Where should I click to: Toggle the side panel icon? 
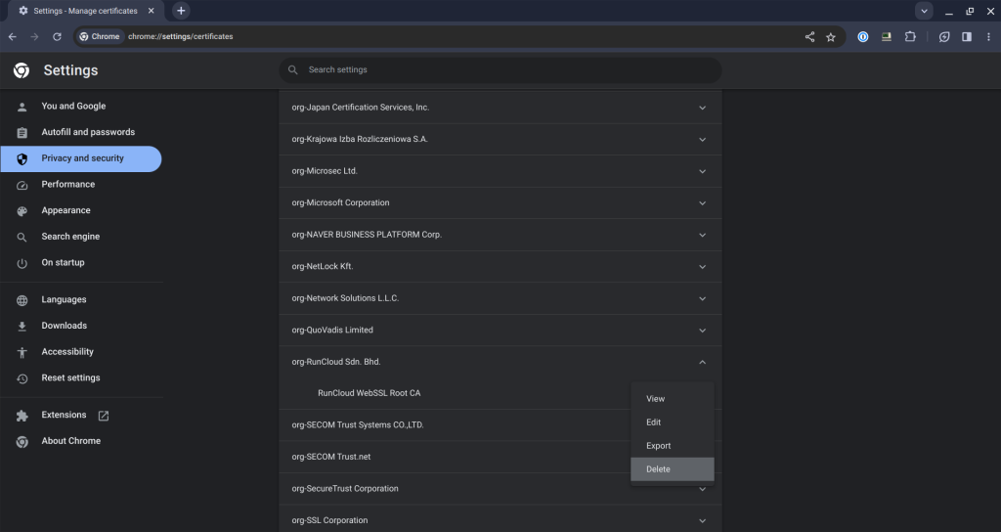coord(967,37)
